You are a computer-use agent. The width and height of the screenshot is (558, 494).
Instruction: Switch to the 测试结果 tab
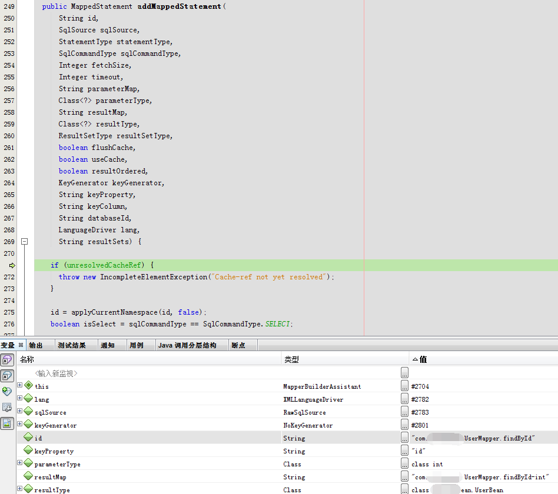coord(72,345)
